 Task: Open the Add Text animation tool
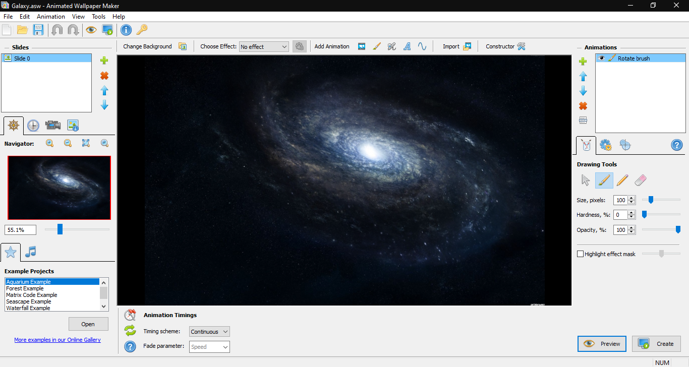click(407, 46)
